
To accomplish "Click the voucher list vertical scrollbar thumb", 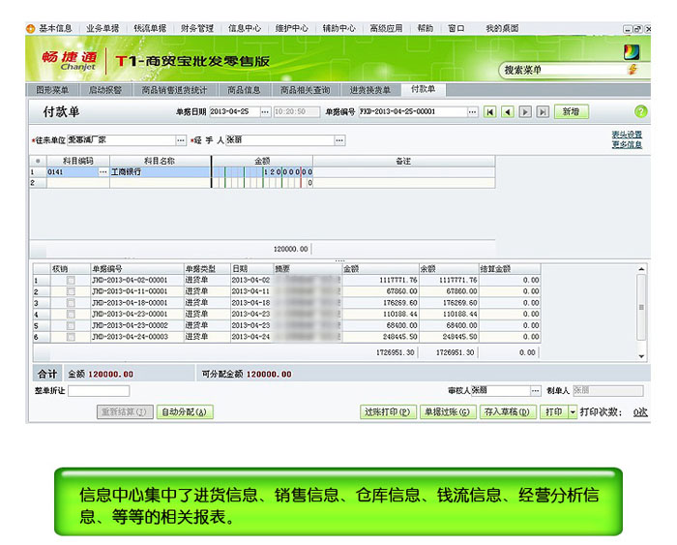I will point(641,307).
